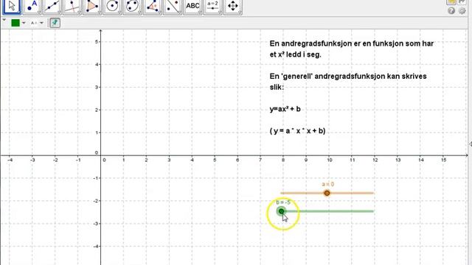
Task: Select the text 'En 'generell' andregradsfunksjon kan skrives'
Action: pyautogui.click(x=348, y=77)
